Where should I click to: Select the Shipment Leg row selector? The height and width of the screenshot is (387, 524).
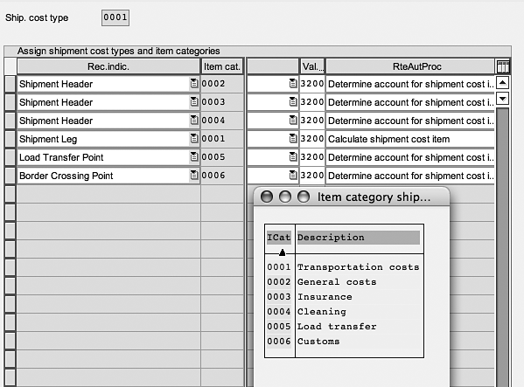(10, 139)
